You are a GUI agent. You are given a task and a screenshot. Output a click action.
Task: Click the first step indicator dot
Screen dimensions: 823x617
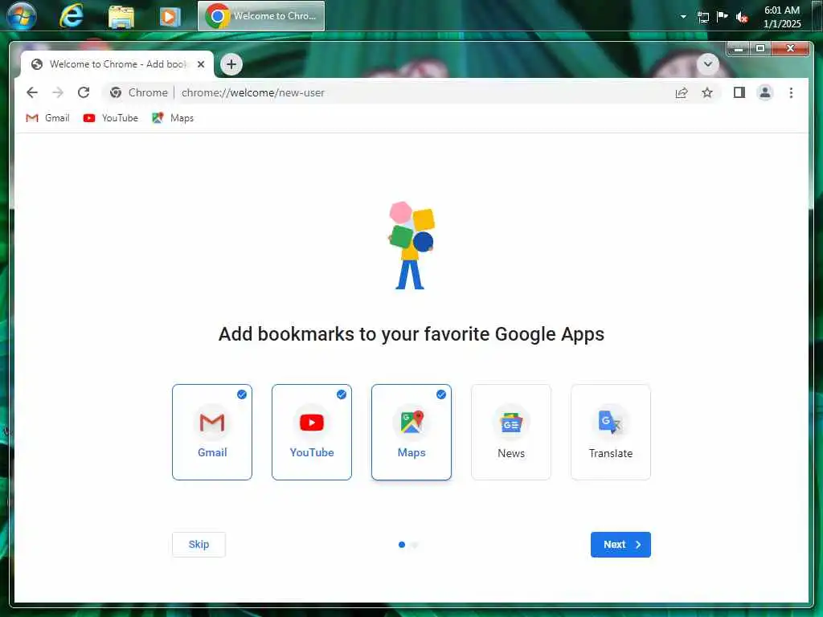[402, 545]
